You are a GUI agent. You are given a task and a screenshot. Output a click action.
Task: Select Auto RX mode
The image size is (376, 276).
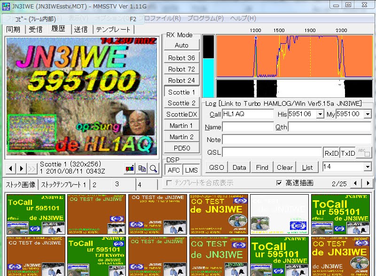click(x=181, y=45)
